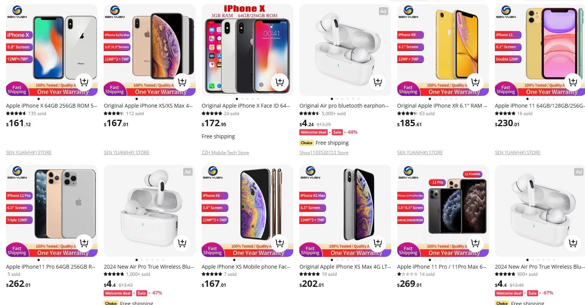Add iPhone 11 $230.01 to cart
The width and height of the screenshot is (585, 305).
pos(573,82)
